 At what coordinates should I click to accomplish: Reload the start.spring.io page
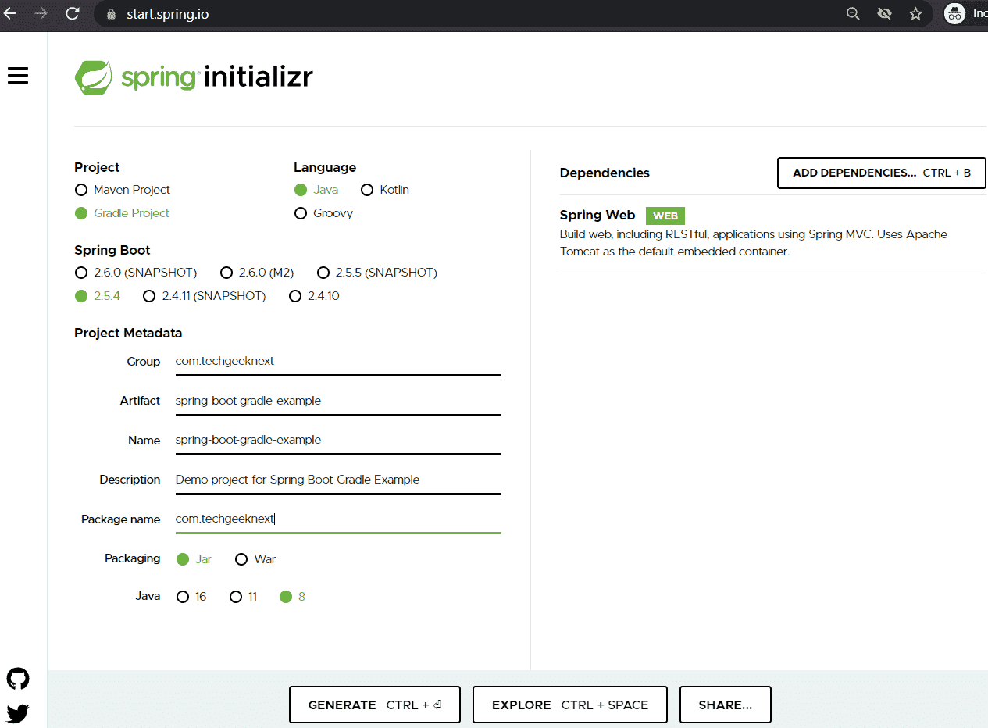pos(72,13)
